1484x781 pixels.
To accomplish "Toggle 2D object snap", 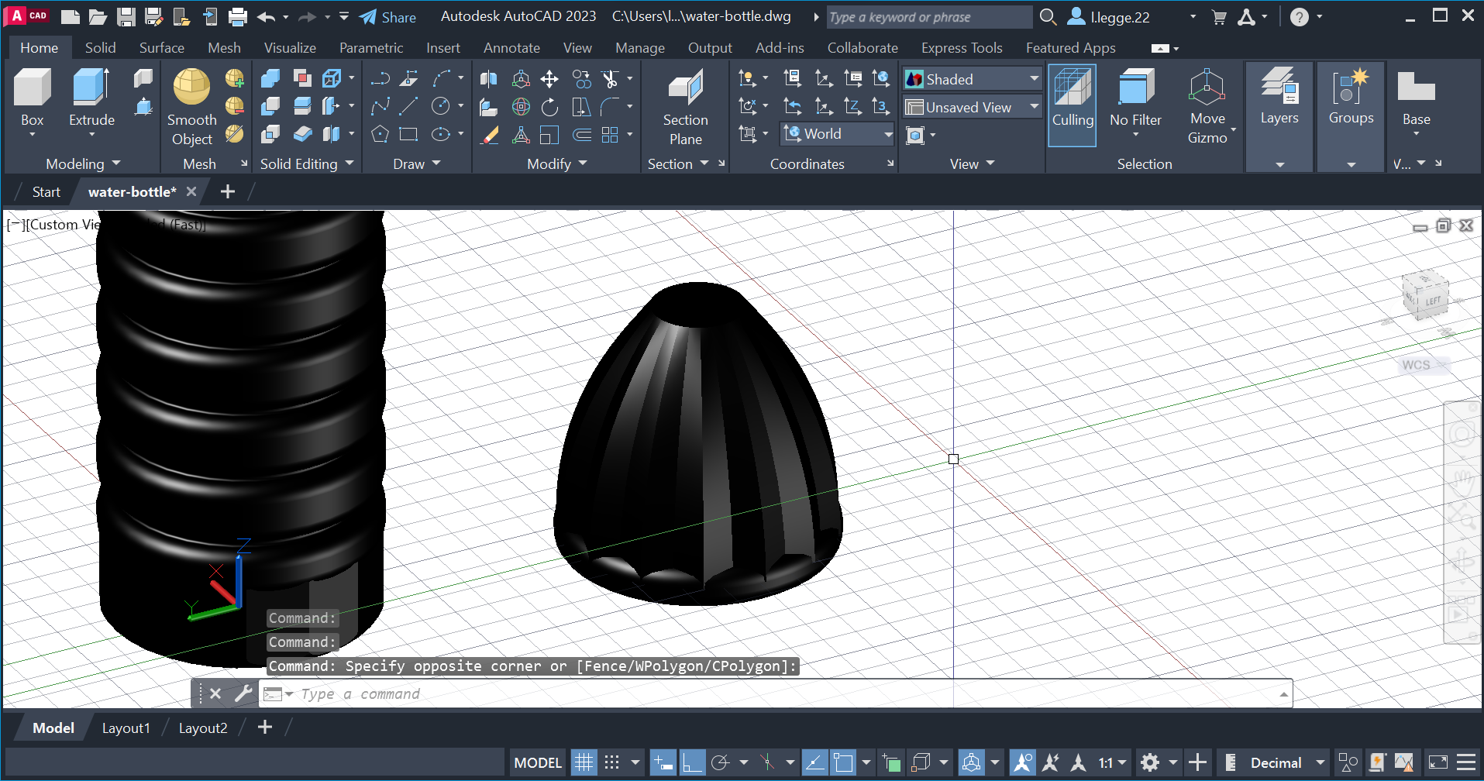I will [x=843, y=762].
